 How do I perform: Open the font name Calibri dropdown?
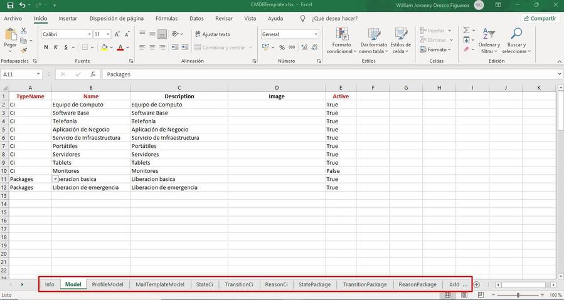pos(90,34)
